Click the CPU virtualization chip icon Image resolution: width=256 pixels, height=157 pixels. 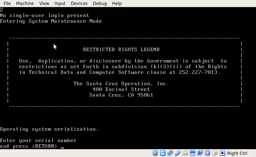pos(208,153)
